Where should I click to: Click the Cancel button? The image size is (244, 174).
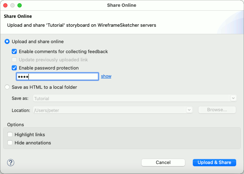point(163,163)
